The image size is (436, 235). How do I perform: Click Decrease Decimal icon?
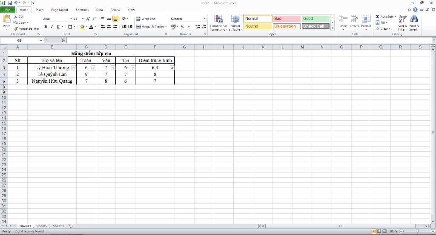(x=204, y=27)
